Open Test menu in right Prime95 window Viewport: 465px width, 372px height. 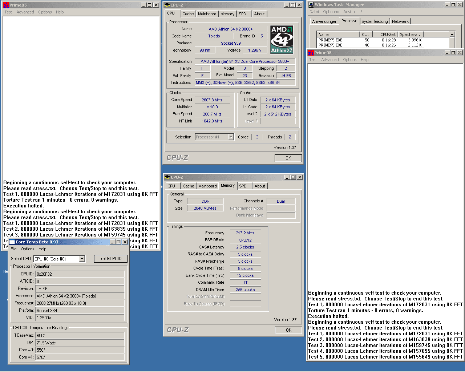point(313,60)
